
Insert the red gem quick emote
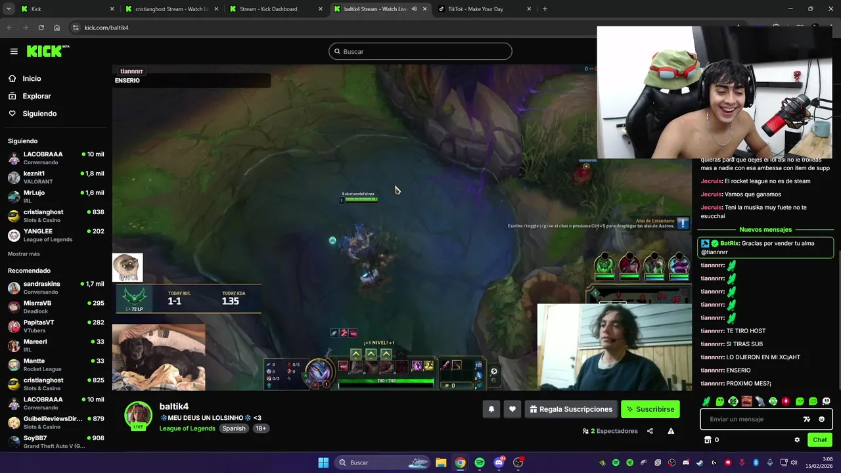786,401
